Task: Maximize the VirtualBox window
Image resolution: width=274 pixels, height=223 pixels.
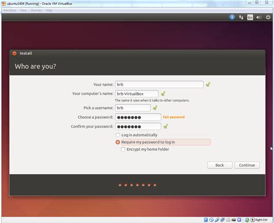Action: pos(257,3)
